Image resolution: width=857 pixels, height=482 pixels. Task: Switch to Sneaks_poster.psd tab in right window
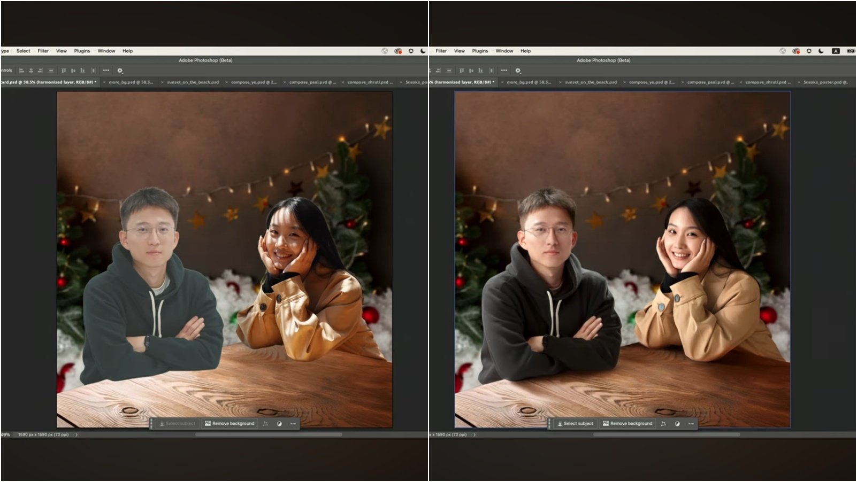825,82
